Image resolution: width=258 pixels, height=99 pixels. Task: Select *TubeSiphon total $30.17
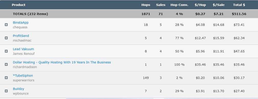[239, 78]
